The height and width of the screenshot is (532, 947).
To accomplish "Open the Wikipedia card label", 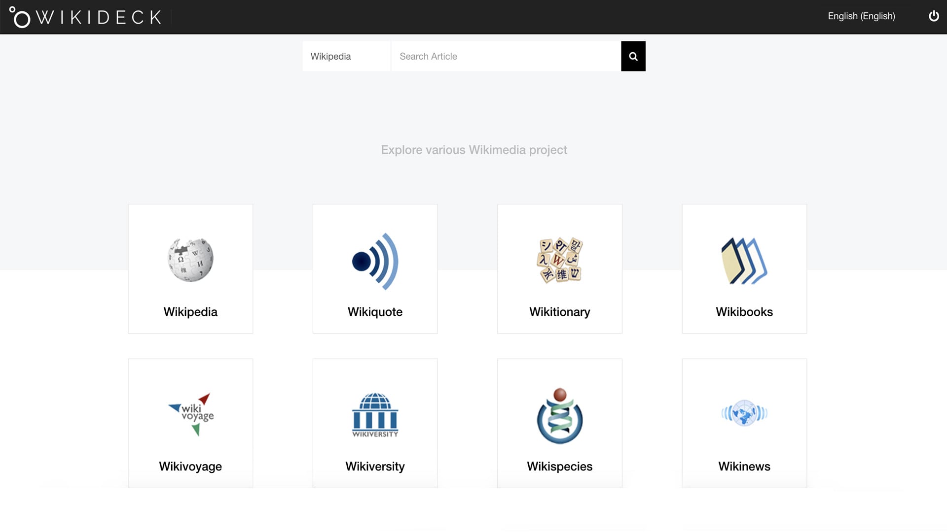I will pyautogui.click(x=190, y=312).
